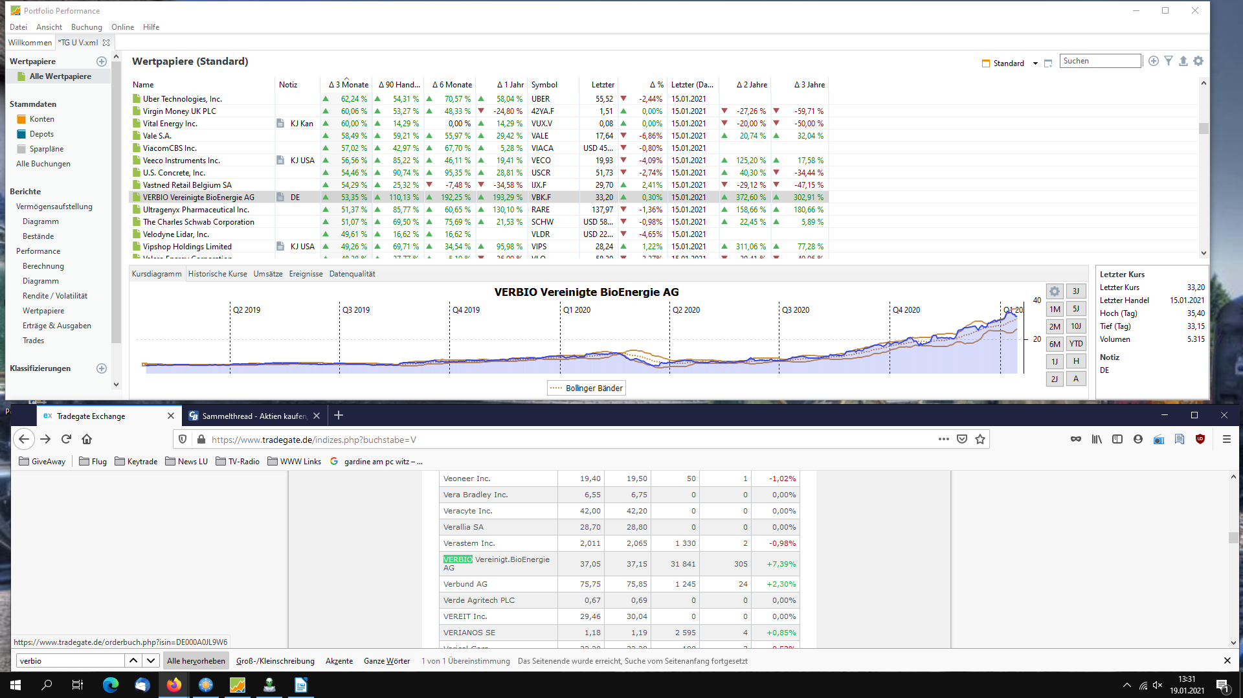
Task: Switch to Historische Kurse tab
Action: (x=218, y=274)
